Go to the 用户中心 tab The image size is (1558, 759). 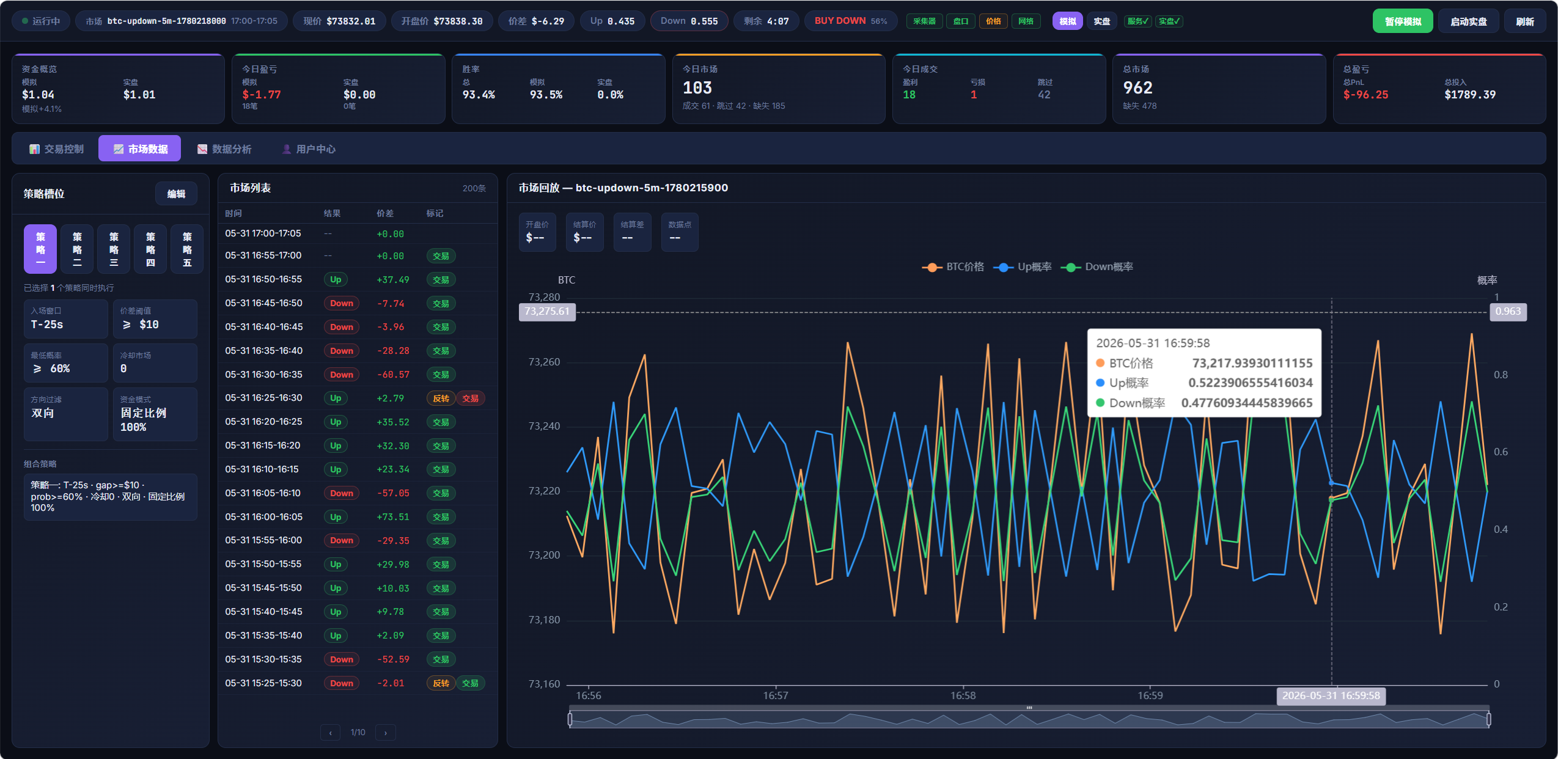point(308,148)
